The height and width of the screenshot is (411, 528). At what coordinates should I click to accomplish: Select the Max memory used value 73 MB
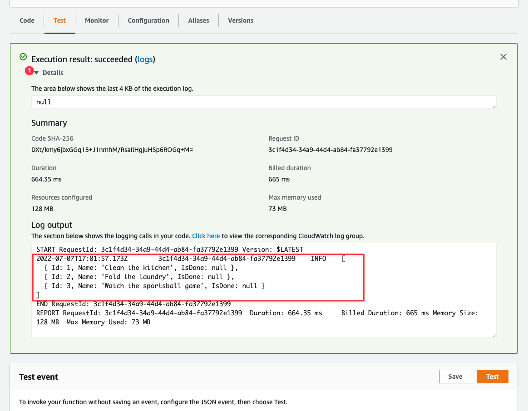tap(277, 209)
